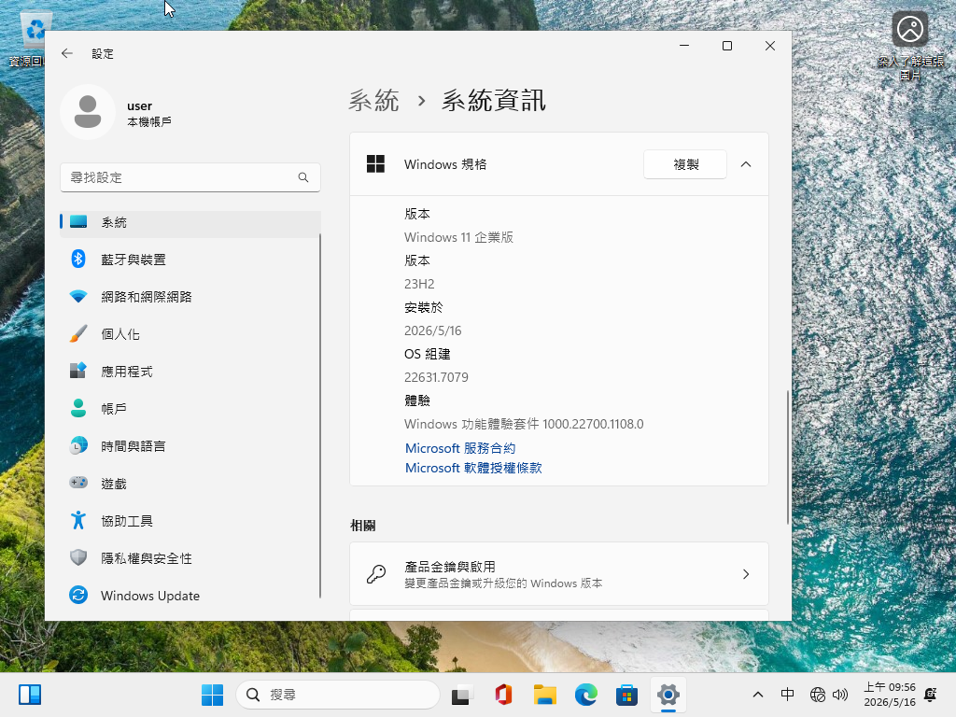Click Settings gear on the taskbar
This screenshot has width=956, height=717.
(x=668, y=695)
